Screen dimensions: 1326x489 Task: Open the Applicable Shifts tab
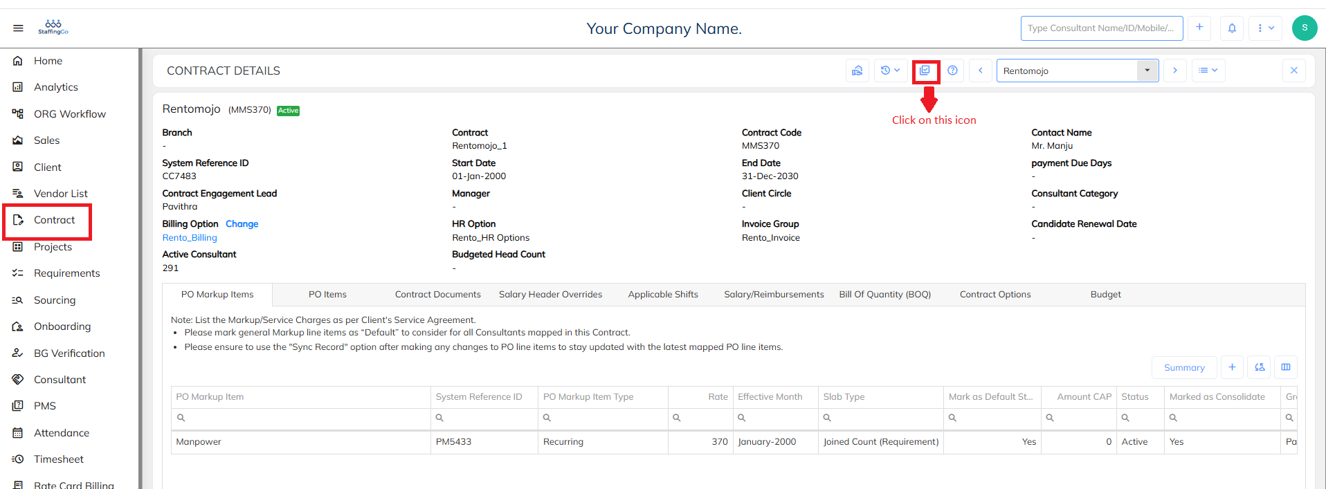[x=663, y=295]
